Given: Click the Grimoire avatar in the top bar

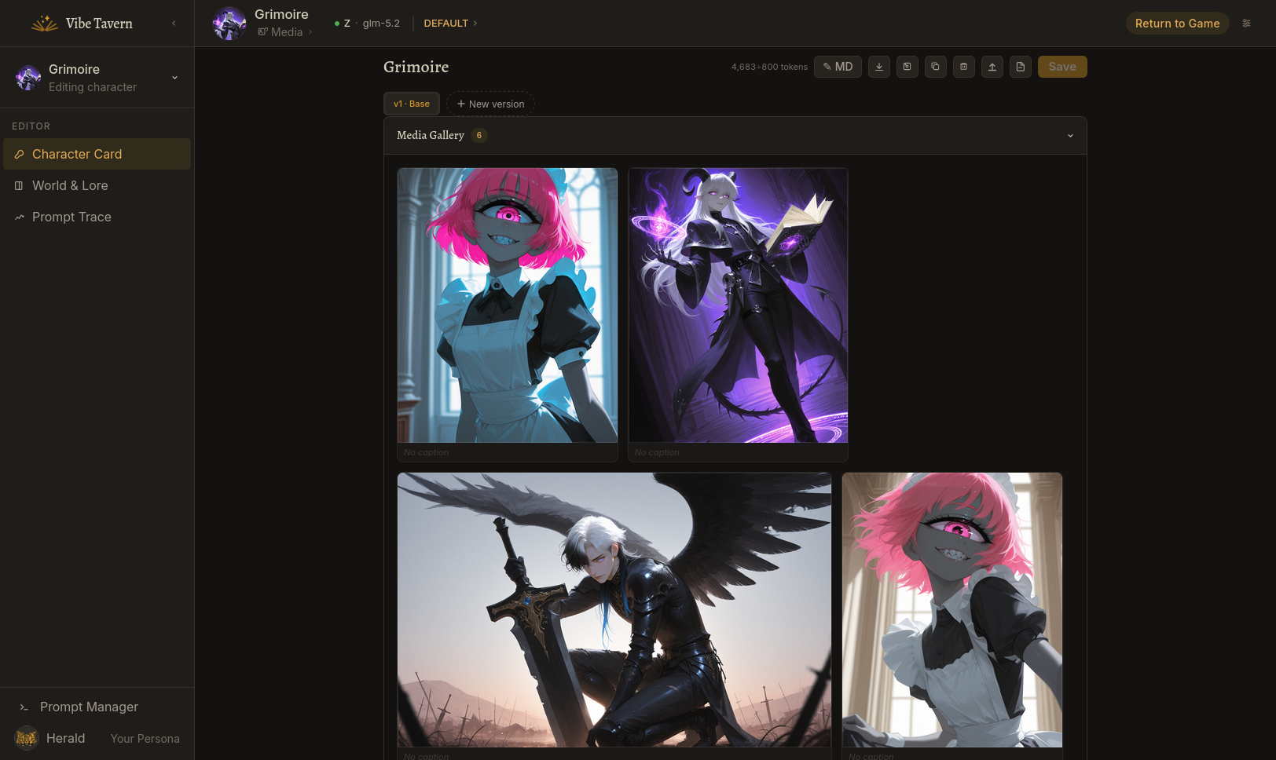Looking at the screenshot, I should click(x=229, y=24).
